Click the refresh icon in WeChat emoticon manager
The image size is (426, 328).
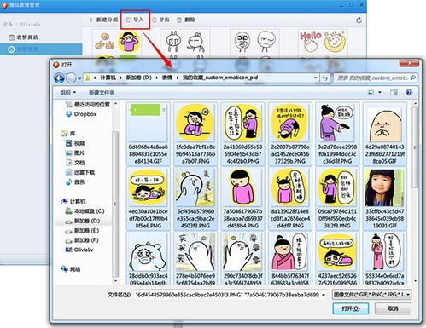click(359, 20)
